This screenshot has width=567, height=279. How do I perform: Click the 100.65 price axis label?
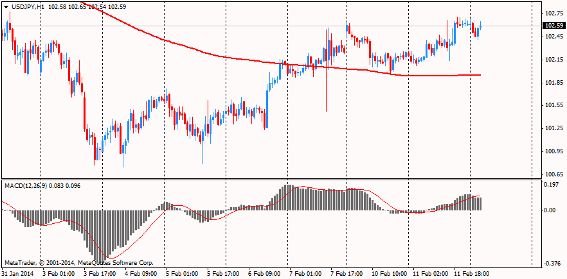555,174
